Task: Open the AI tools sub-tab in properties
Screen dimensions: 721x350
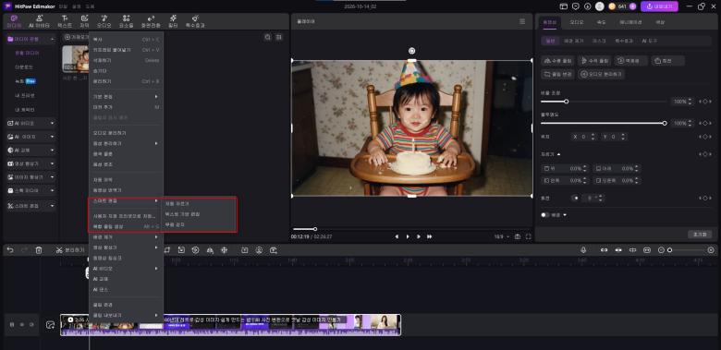Action: (x=649, y=41)
